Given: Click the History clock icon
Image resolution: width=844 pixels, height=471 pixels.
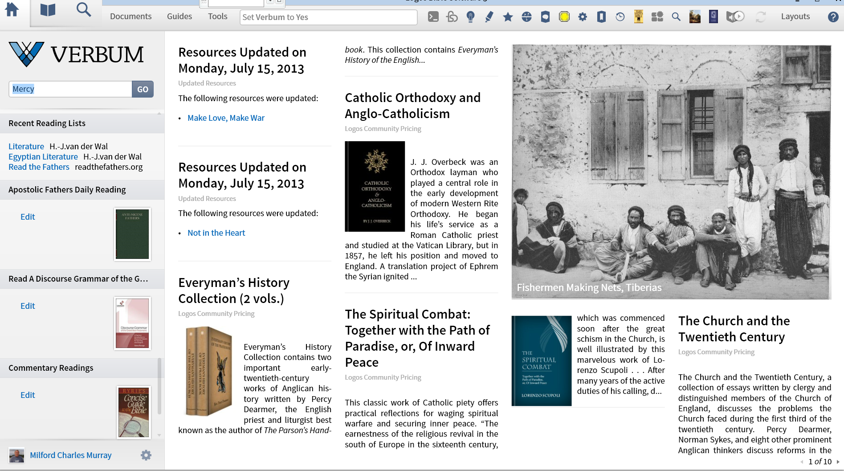Looking at the screenshot, I should click(x=620, y=17).
